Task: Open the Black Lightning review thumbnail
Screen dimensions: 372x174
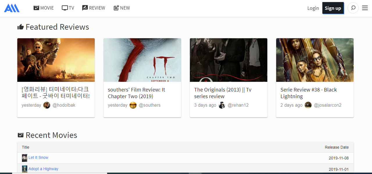Action: (315, 60)
